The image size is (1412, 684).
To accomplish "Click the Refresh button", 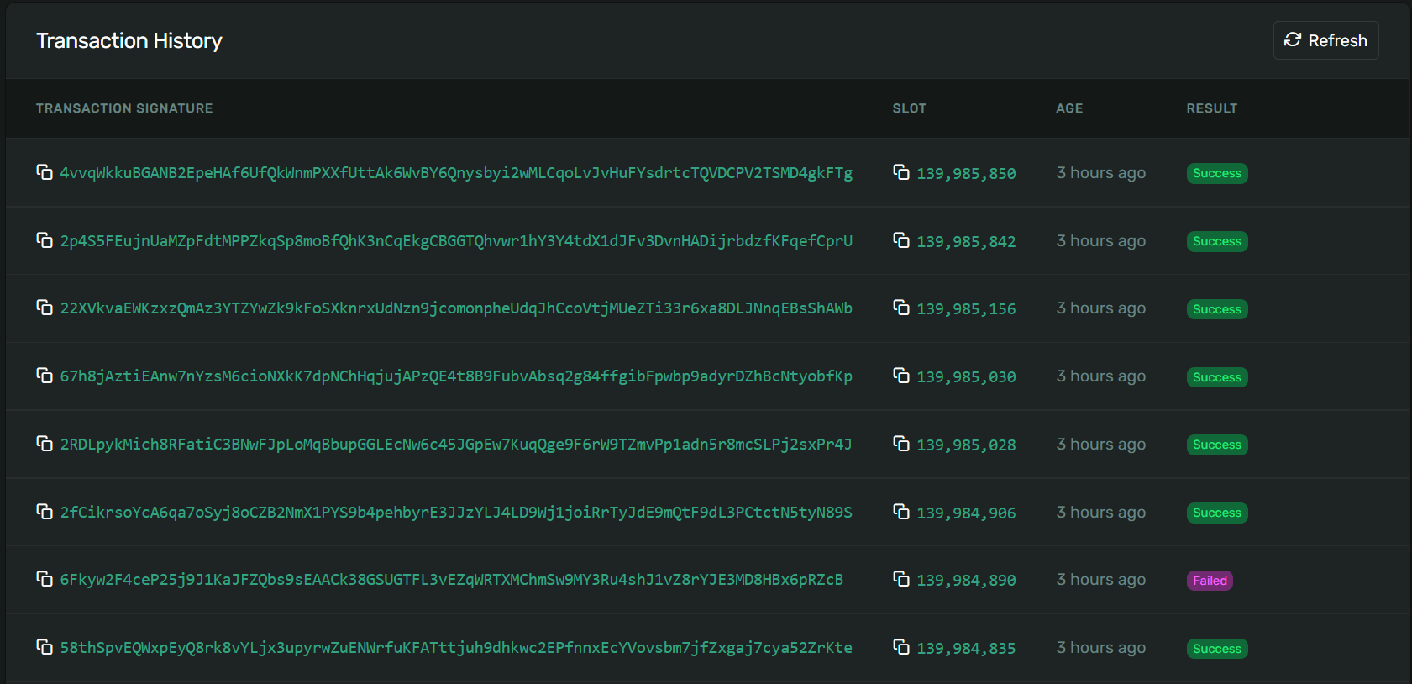I will pyautogui.click(x=1325, y=40).
